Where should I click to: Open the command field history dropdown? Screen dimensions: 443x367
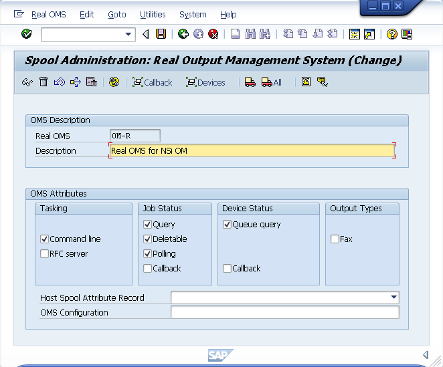129,34
